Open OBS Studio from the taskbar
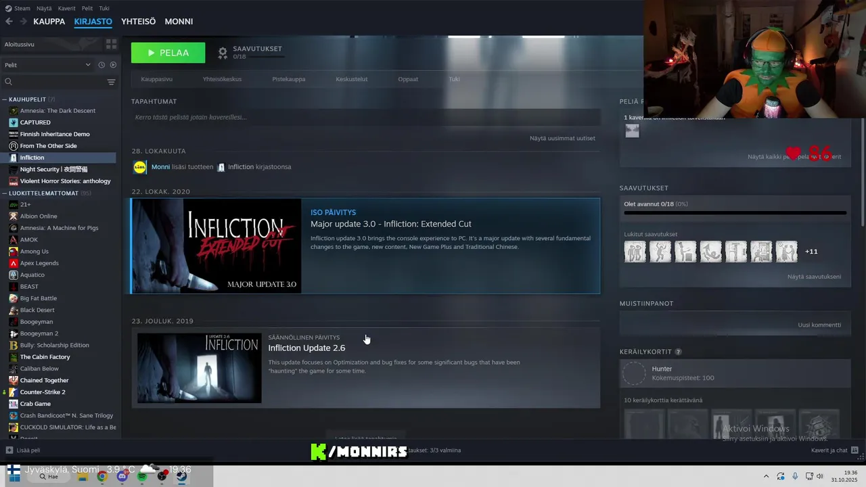This screenshot has height=487, width=866. coord(162,476)
